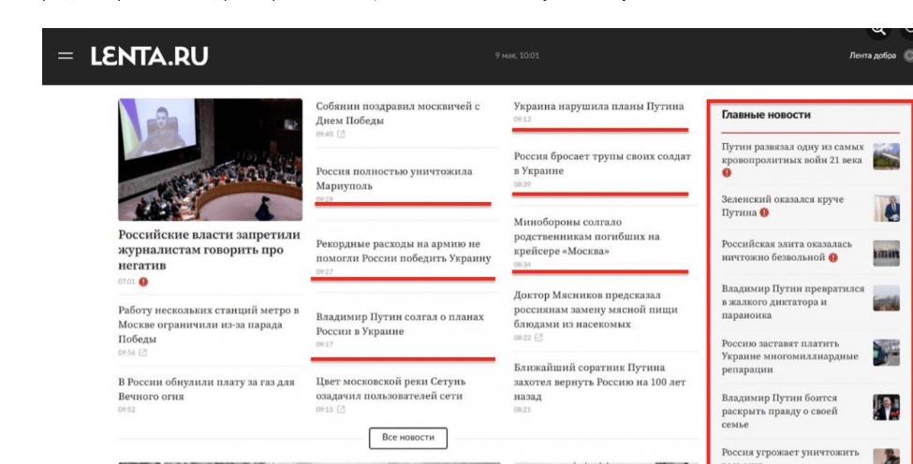Click timestamp 09:17 under 'Путин солгал'
Image resolution: width=913 pixels, height=464 pixels.
[x=324, y=344]
